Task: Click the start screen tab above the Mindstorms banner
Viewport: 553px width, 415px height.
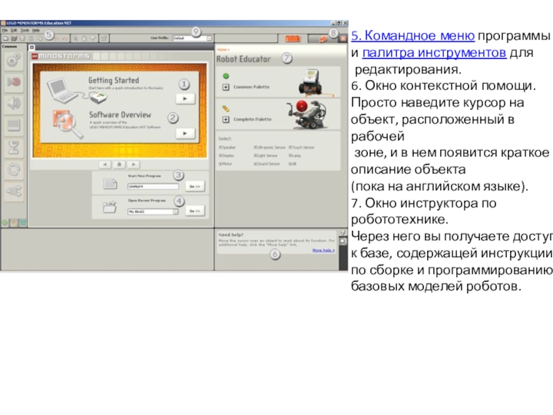Action: (32, 47)
